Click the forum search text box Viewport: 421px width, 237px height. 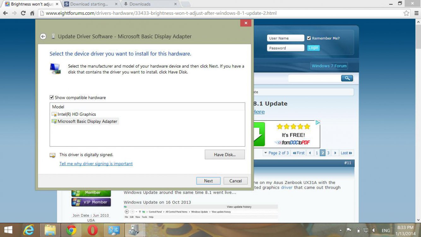[314, 78]
